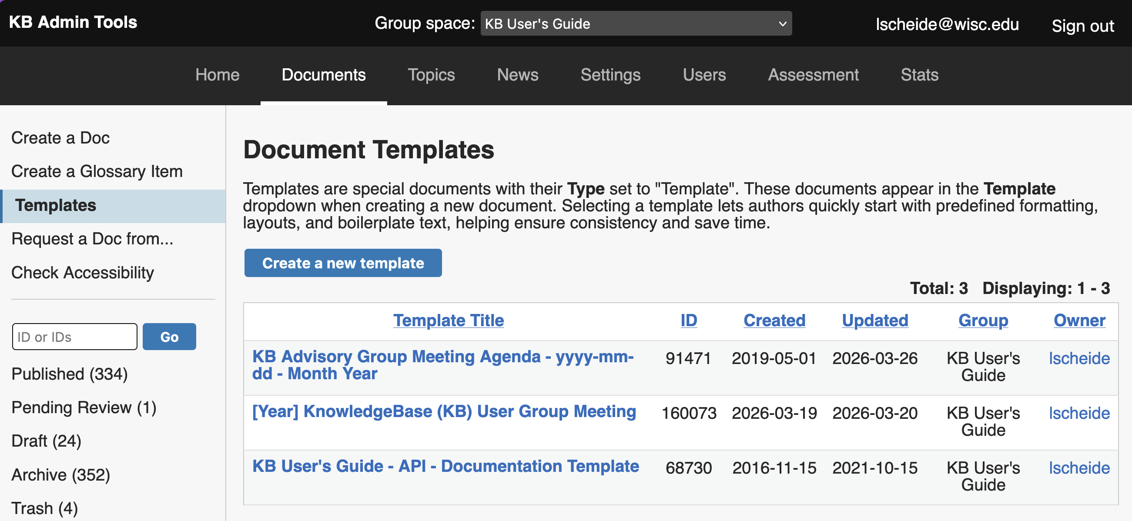Open Draft (24) documents
Image resolution: width=1132 pixels, height=521 pixels.
point(46,441)
